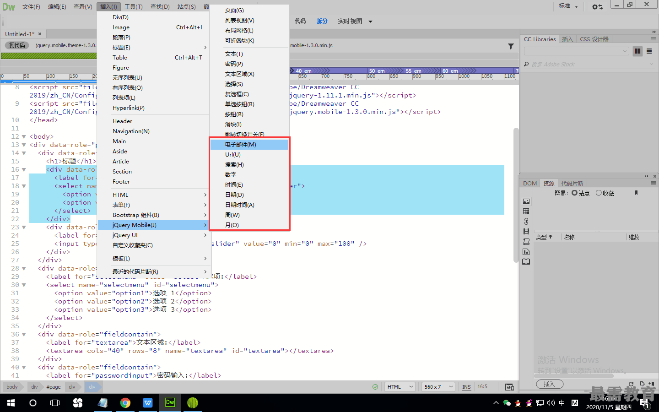This screenshot has height=412, width=659.
Task: Open Dreamweaver from the taskbar
Action: click(x=170, y=403)
